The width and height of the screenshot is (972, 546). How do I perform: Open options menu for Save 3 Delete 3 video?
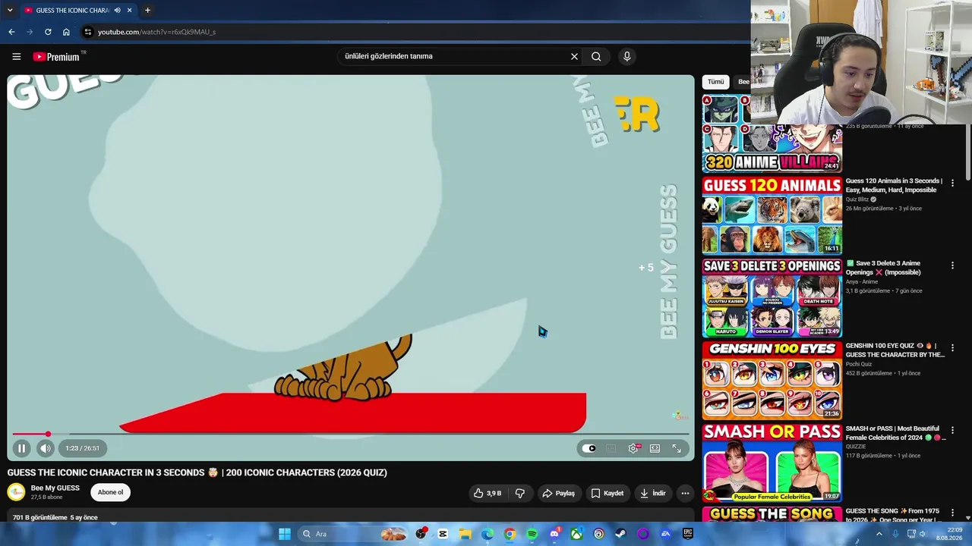[x=952, y=265]
